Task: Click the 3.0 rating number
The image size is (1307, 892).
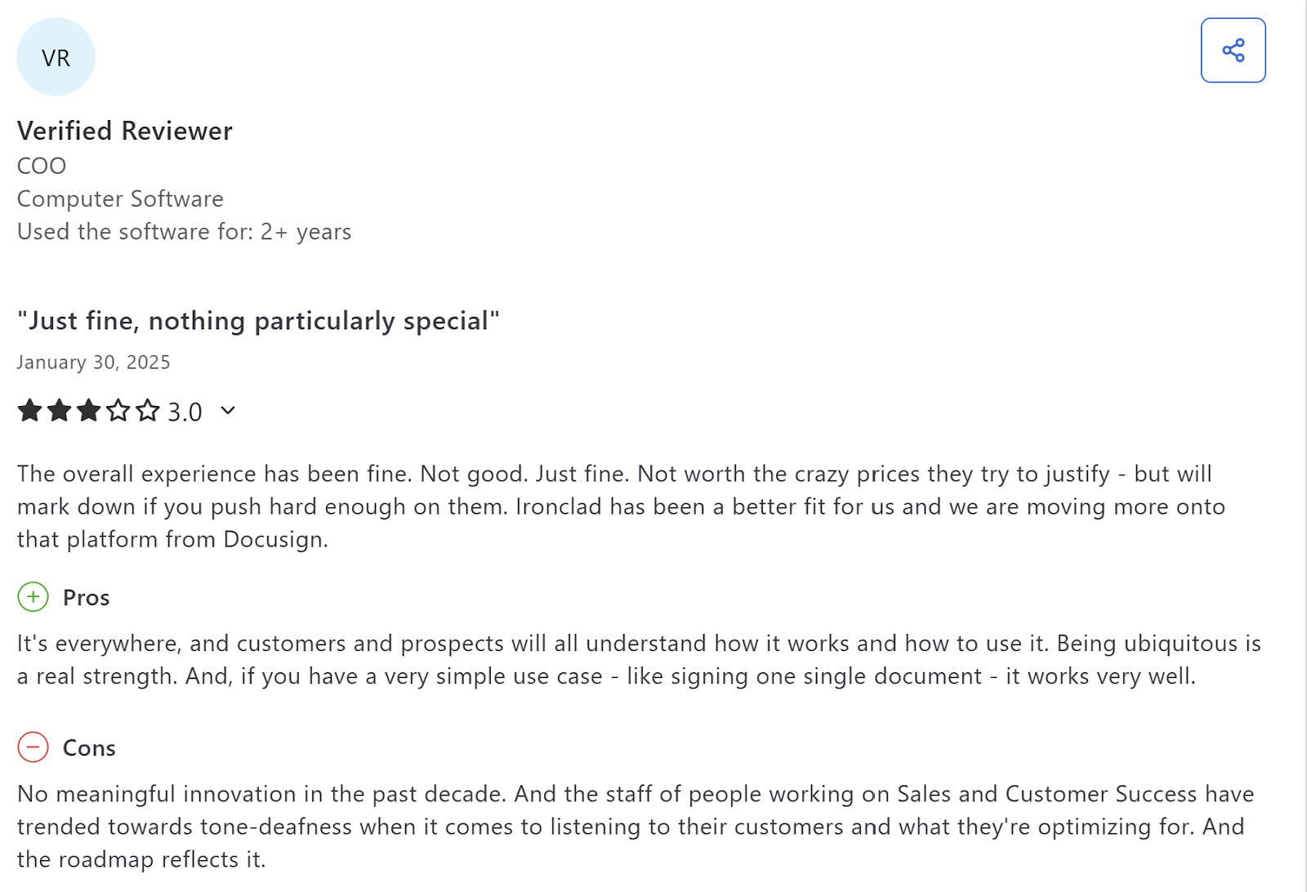Action: 185,412
